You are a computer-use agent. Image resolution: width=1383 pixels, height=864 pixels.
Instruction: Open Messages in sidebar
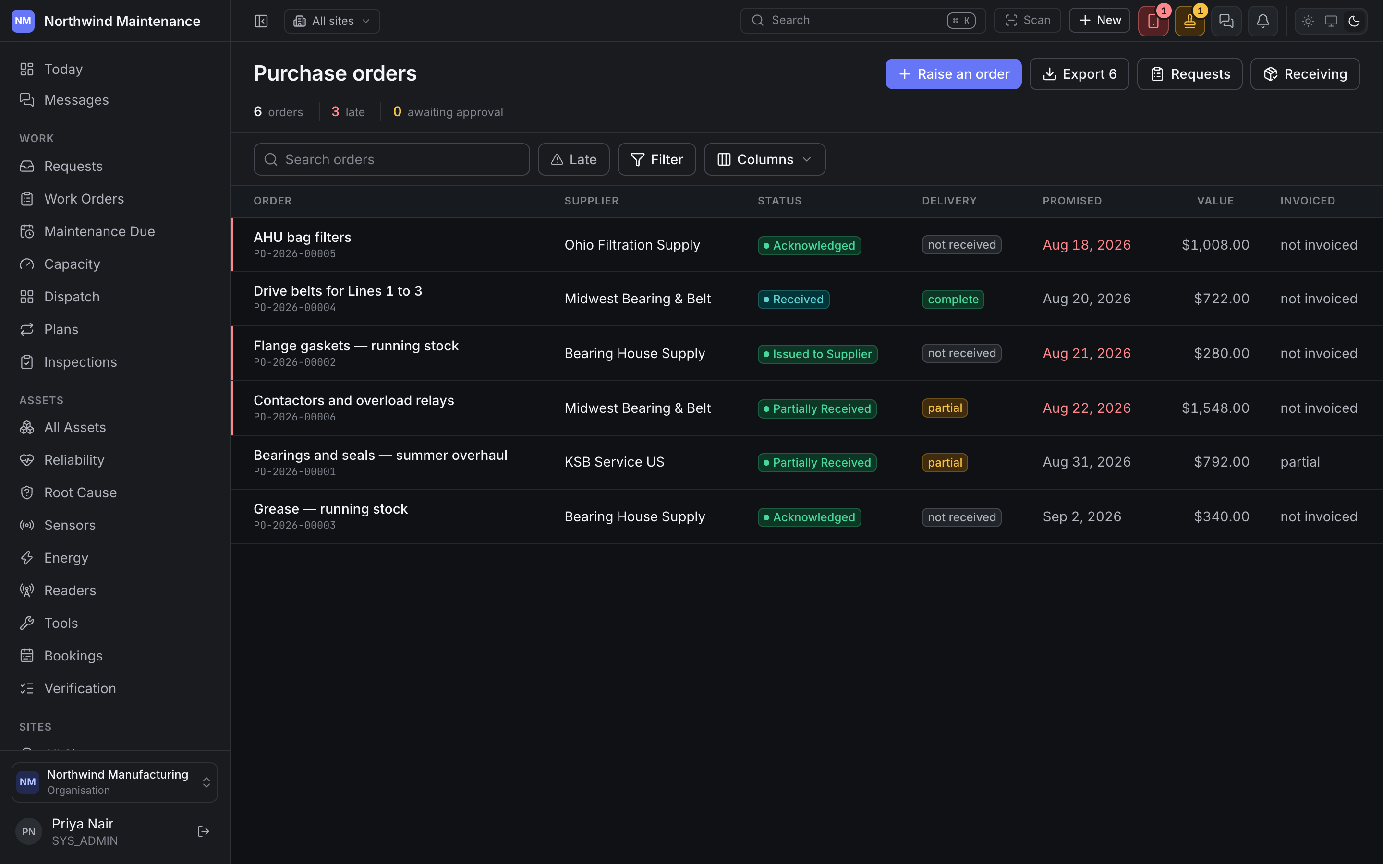115,100
